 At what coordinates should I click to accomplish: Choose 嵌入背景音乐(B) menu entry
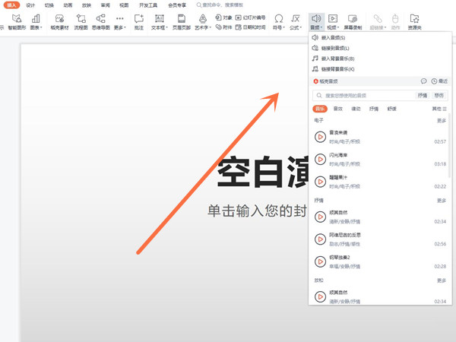340,58
